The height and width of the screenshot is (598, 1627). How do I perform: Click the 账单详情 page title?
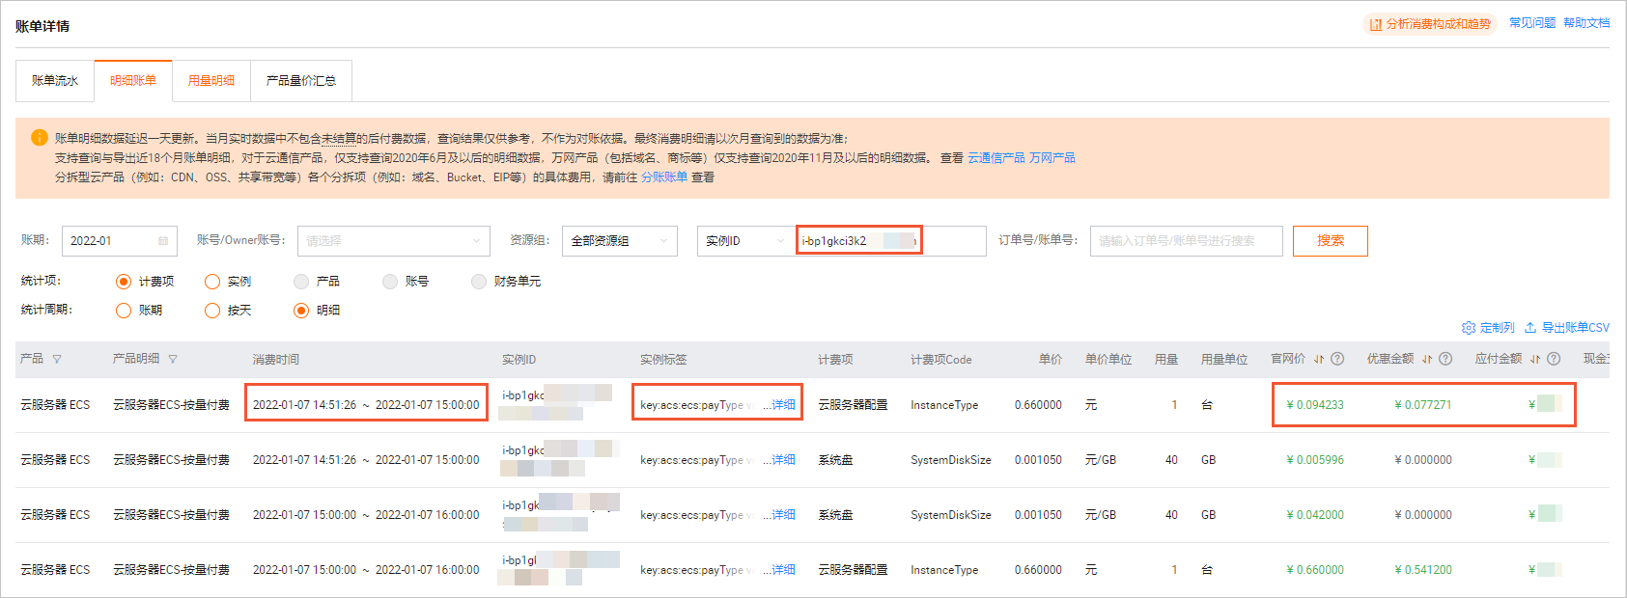(42, 26)
